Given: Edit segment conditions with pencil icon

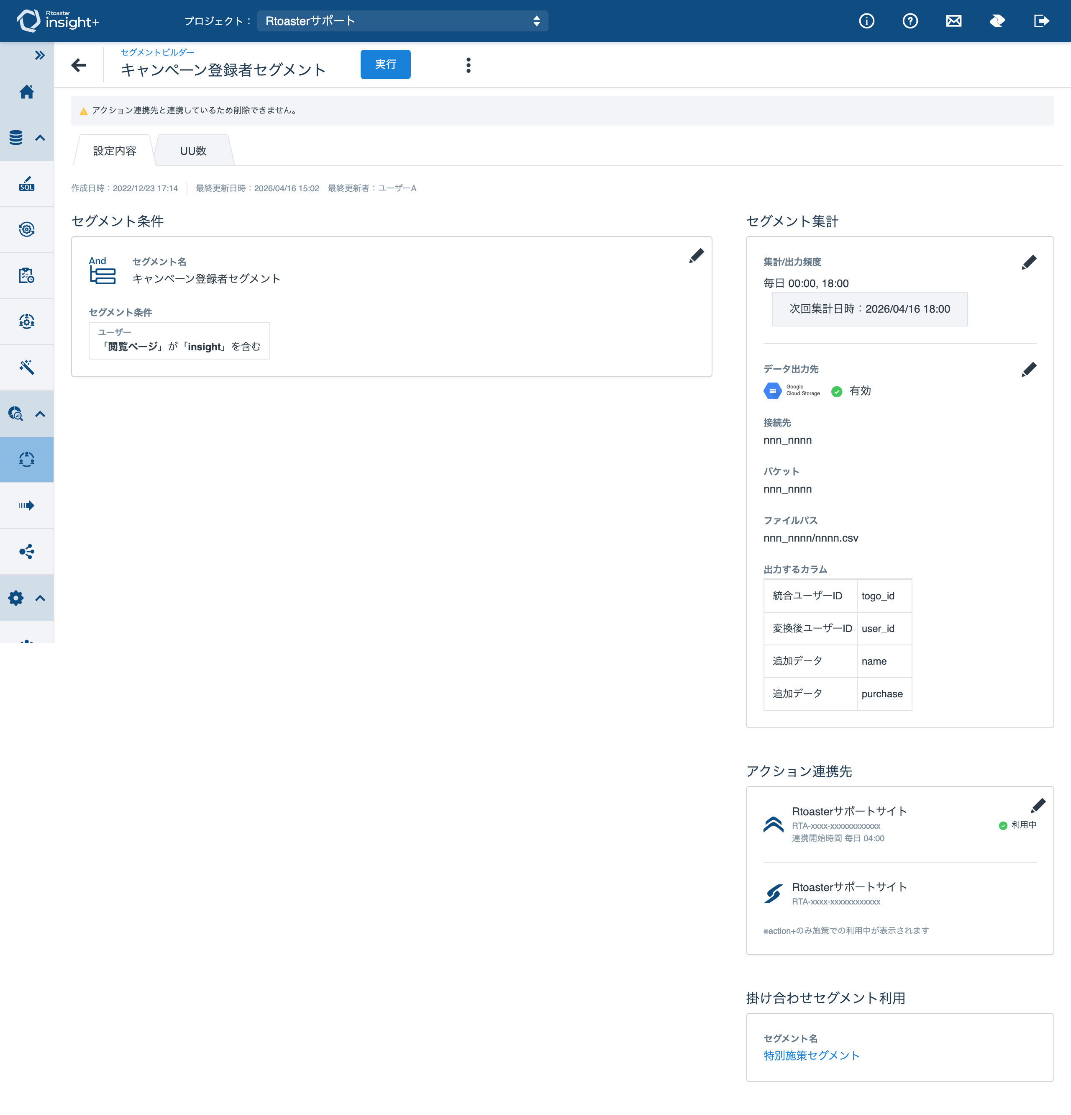Looking at the screenshot, I should pyautogui.click(x=696, y=255).
